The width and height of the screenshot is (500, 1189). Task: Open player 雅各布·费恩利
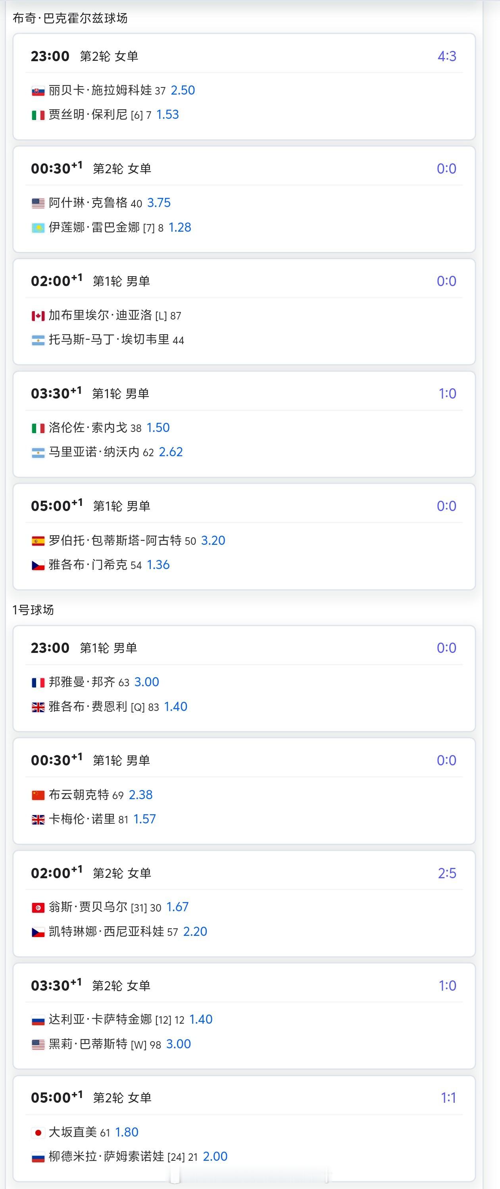[88, 707]
